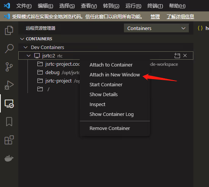This screenshot has height=187, width=209.
Task: Open the Bookmarks view icon
Action: coord(9,122)
